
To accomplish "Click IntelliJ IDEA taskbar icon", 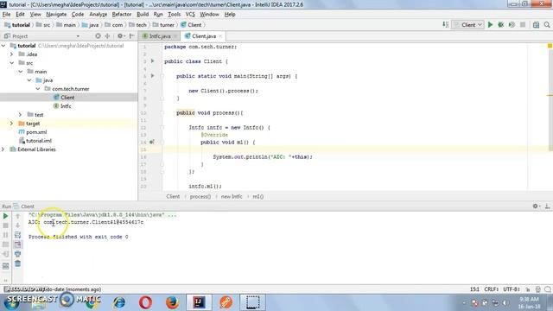I will point(199,302).
